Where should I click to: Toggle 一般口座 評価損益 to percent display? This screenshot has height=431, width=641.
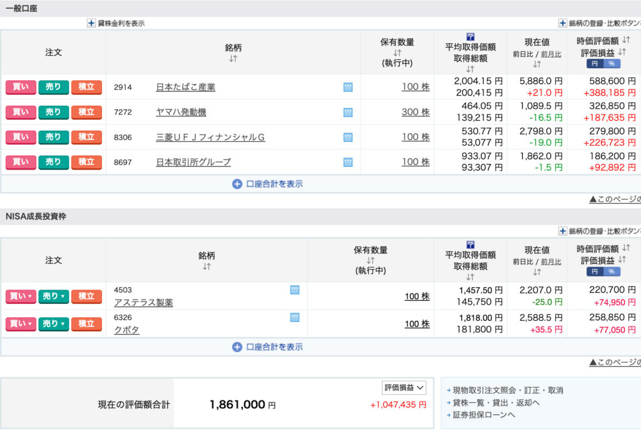point(612,64)
